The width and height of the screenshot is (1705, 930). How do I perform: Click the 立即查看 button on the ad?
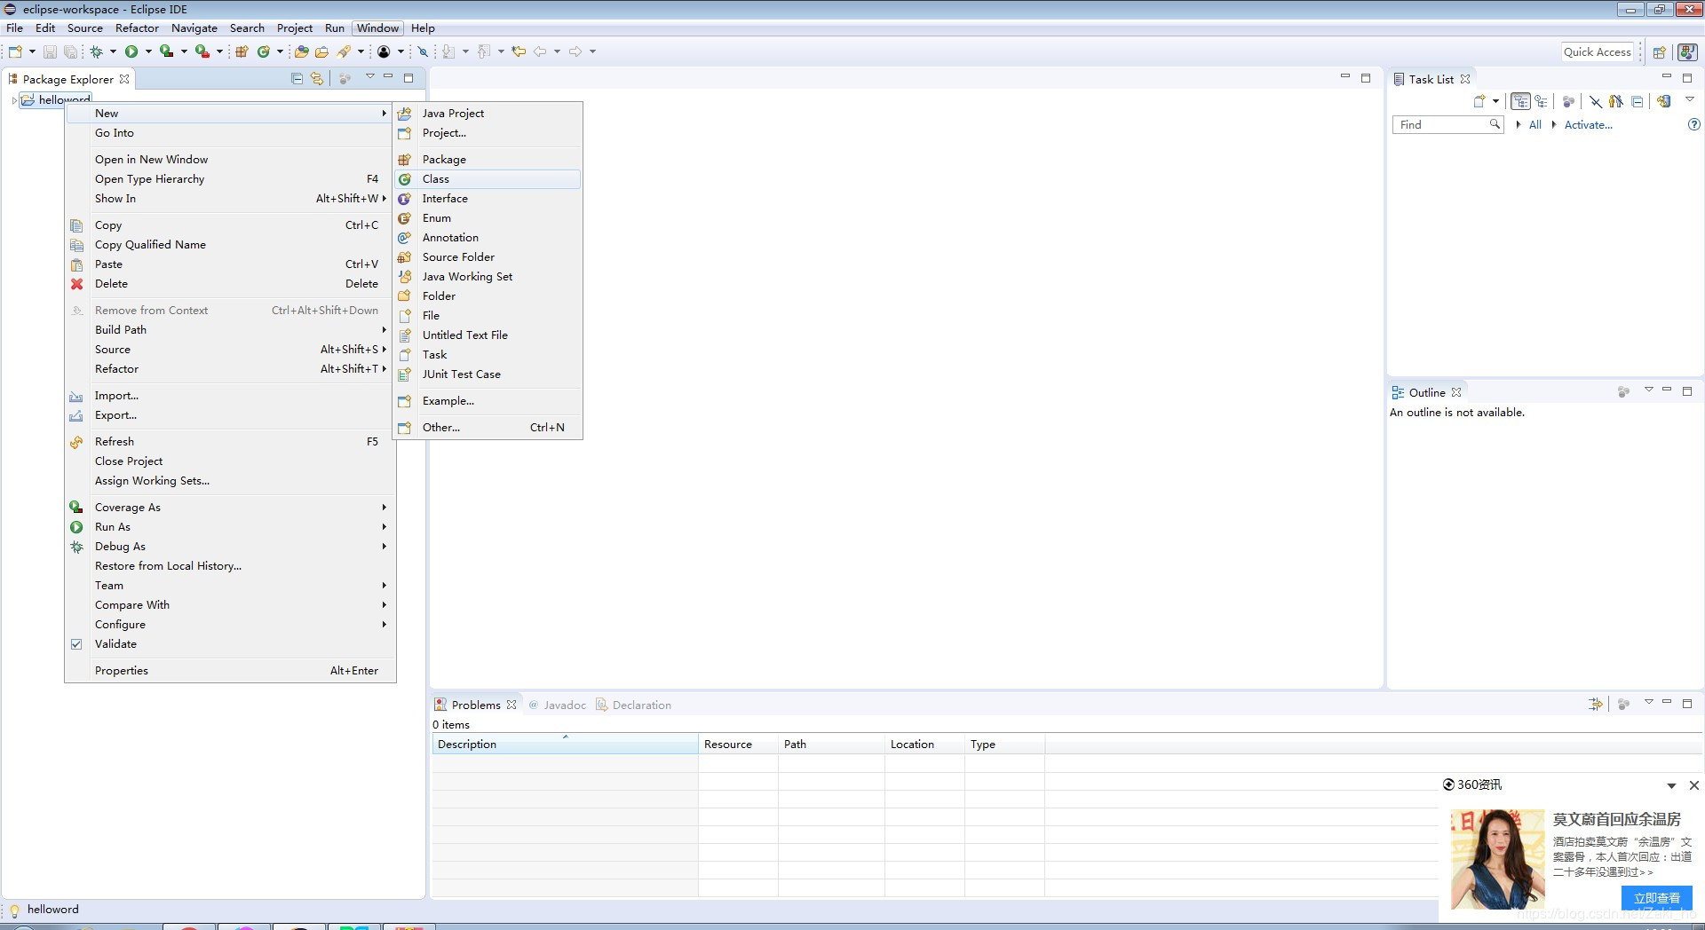[x=1657, y=898]
